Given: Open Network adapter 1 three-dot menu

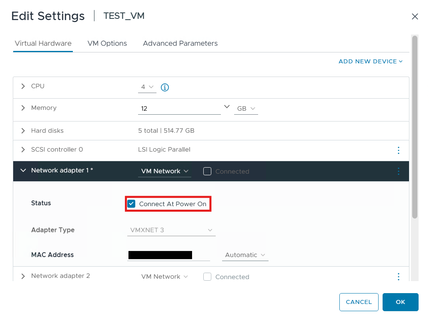Looking at the screenshot, I should coord(398,171).
